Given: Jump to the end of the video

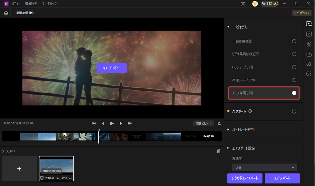Looking at the screenshot, I should click(x=130, y=123).
